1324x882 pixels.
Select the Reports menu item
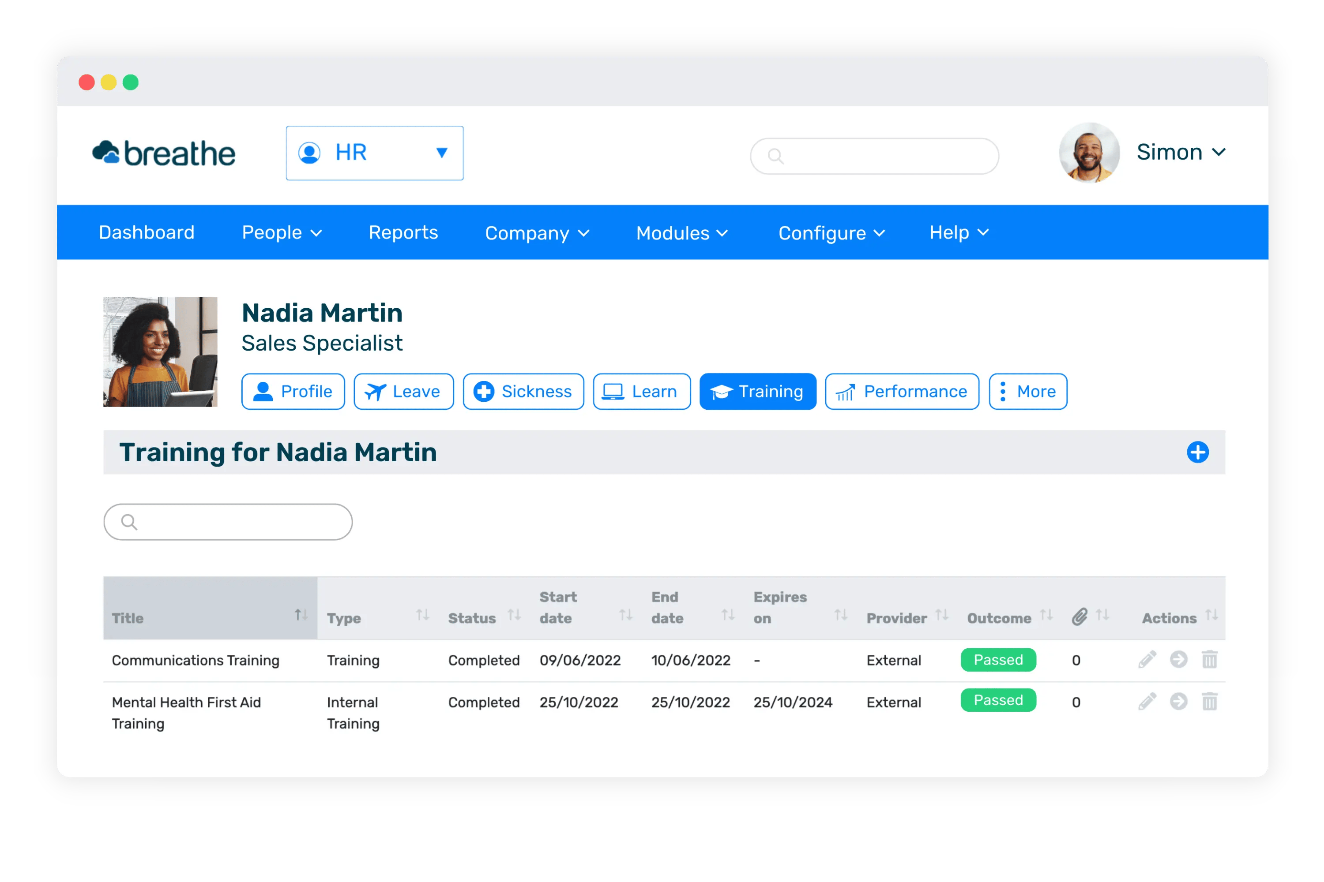(404, 232)
